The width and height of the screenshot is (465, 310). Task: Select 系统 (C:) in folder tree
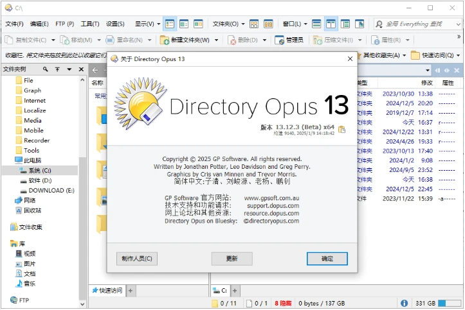click(40, 170)
